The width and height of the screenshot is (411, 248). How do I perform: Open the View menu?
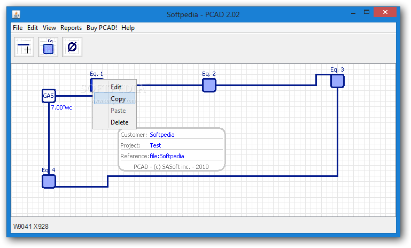click(49, 28)
